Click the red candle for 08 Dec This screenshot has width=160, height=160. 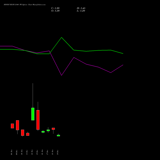tap(12, 126)
